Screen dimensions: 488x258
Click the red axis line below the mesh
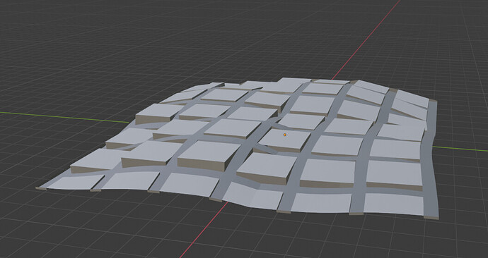tap(204, 230)
